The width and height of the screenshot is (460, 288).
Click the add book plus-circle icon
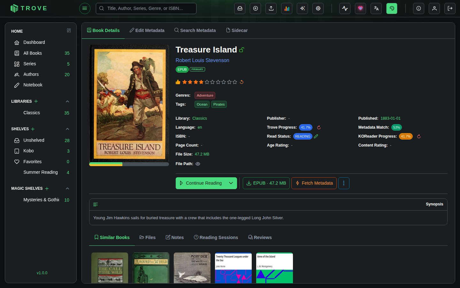coord(256,8)
